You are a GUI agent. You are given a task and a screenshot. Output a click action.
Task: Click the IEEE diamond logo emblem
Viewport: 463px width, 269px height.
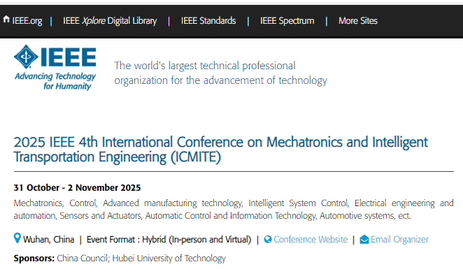click(x=26, y=57)
